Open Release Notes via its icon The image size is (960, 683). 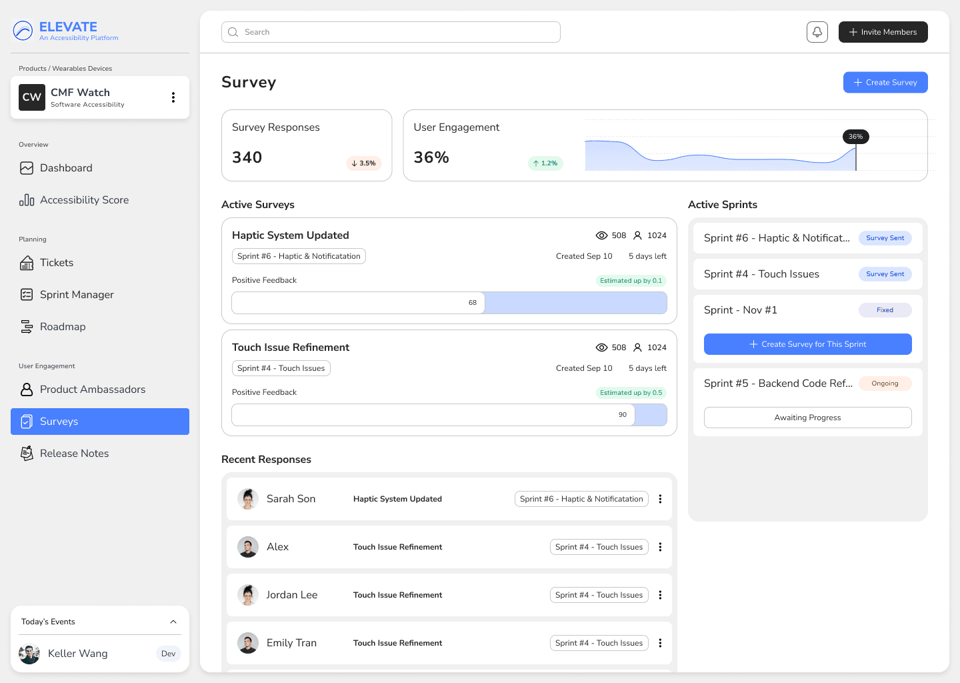tap(27, 454)
